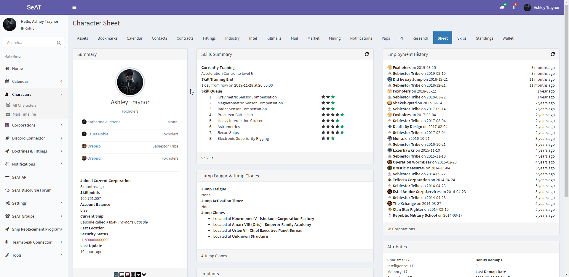The width and height of the screenshot is (569, 277).
Task: Click the Home house icon in the sidebar
Action: (x=7, y=68)
